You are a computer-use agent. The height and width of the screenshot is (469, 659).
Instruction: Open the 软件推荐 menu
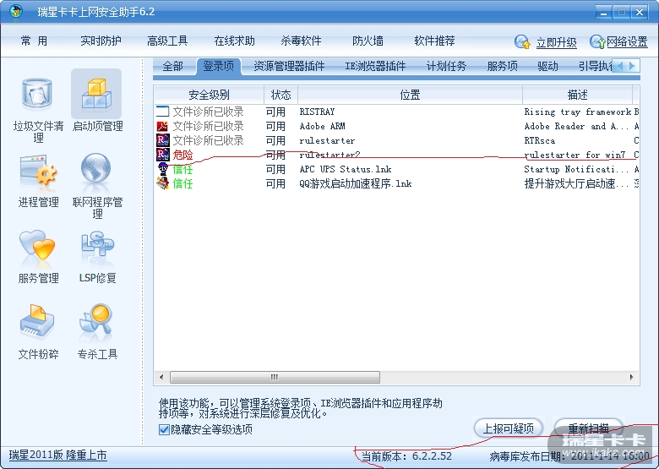pyautogui.click(x=434, y=41)
